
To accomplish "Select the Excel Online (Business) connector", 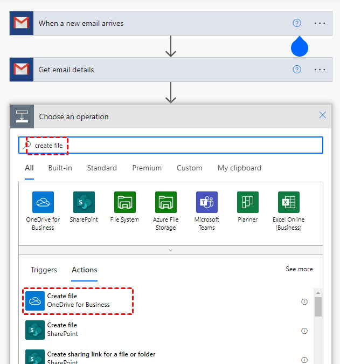I will click(288, 202).
